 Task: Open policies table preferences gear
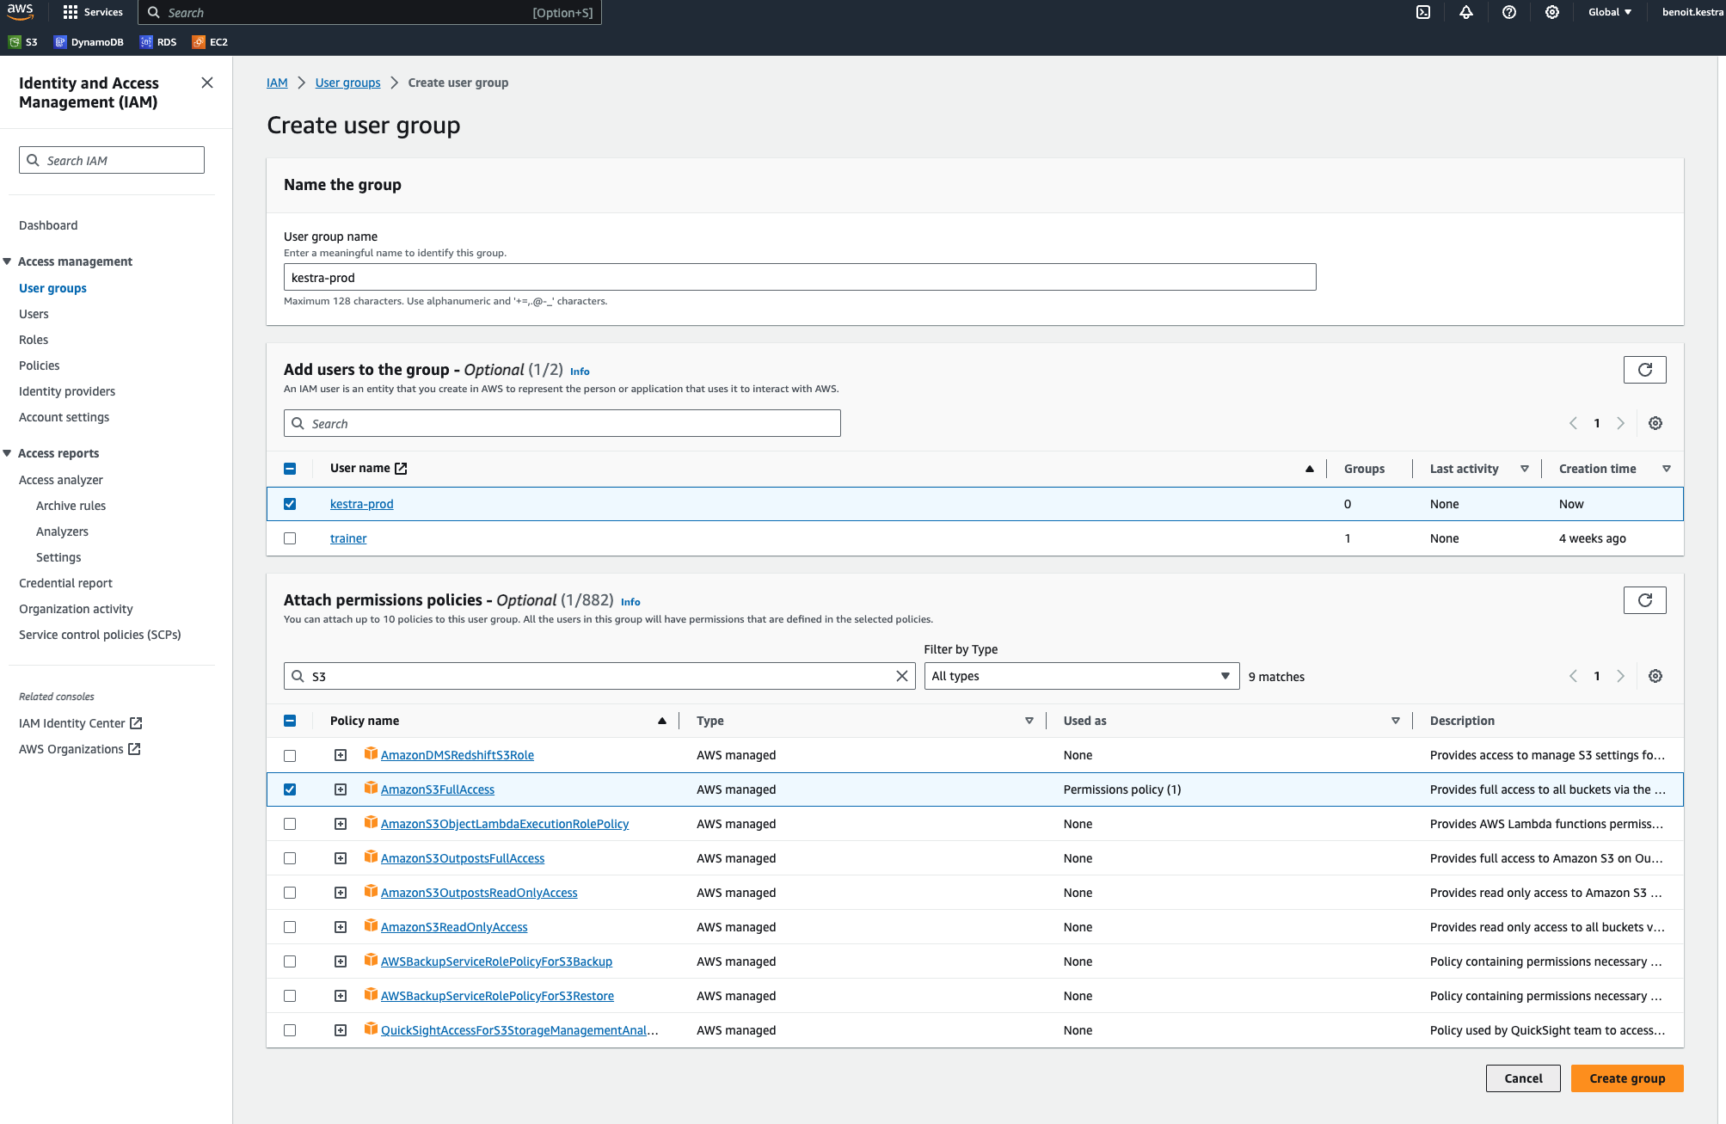pyautogui.click(x=1655, y=676)
